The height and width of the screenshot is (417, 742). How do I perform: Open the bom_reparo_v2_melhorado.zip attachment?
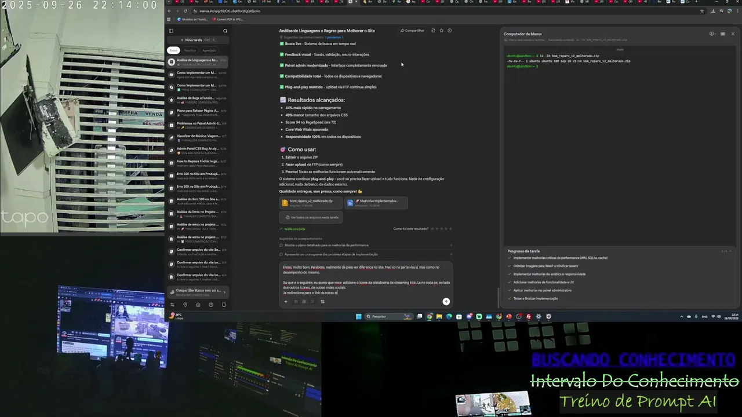click(x=311, y=202)
